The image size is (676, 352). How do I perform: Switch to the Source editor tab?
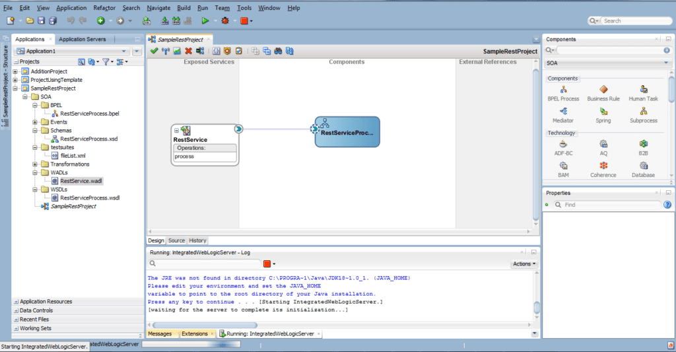176,240
